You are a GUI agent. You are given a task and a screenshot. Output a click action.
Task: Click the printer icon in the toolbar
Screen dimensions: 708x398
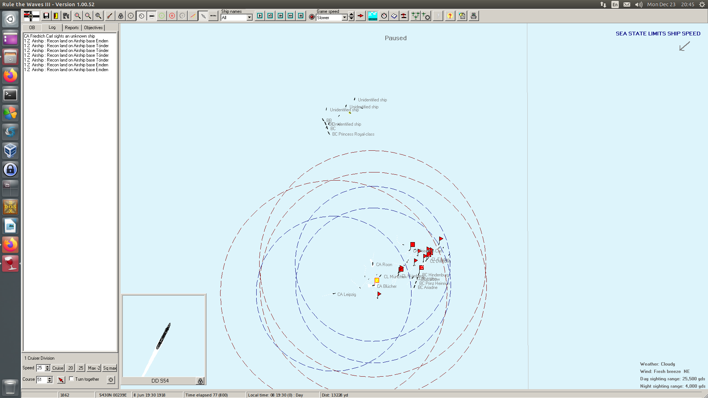pos(473,16)
